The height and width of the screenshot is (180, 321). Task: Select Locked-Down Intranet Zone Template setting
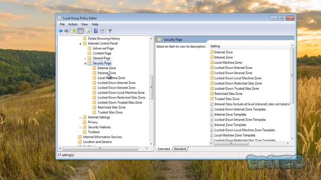pos(240,119)
